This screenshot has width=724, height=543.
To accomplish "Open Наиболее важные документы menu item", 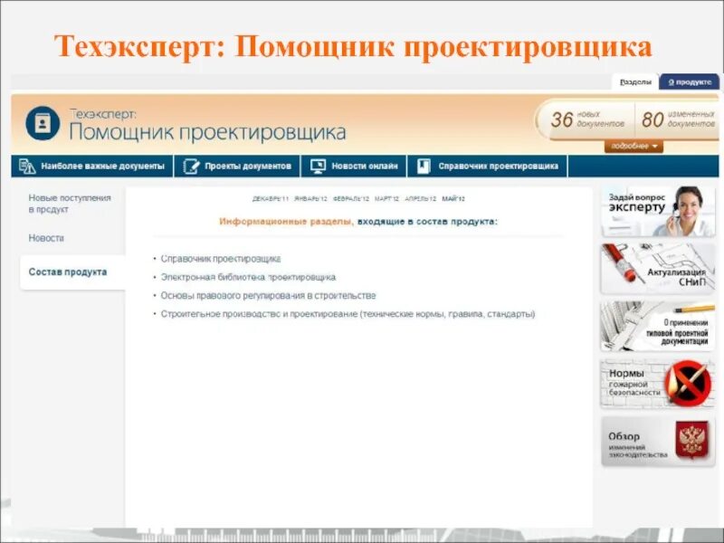I will coord(92,167).
